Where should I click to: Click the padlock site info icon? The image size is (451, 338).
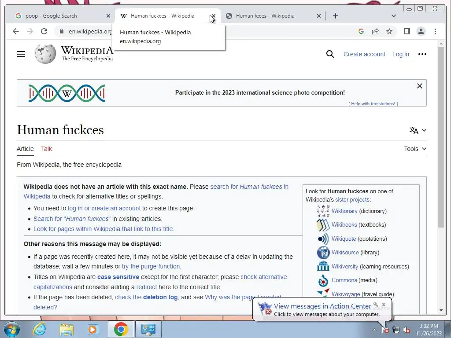(61, 31)
